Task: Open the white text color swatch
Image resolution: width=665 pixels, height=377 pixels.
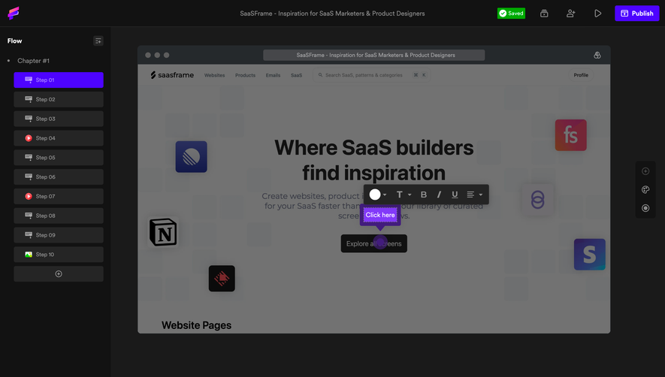Action: pyautogui.click(x=375, y=195)
